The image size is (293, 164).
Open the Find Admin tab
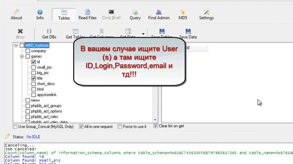159,15
